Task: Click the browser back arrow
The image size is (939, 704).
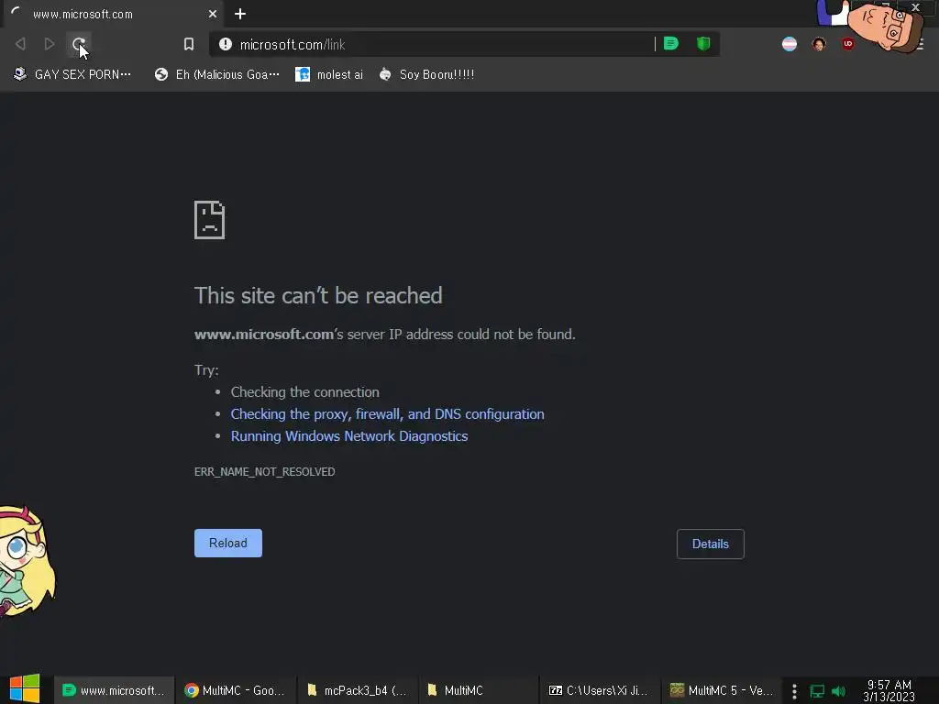Action: (20, 44)
